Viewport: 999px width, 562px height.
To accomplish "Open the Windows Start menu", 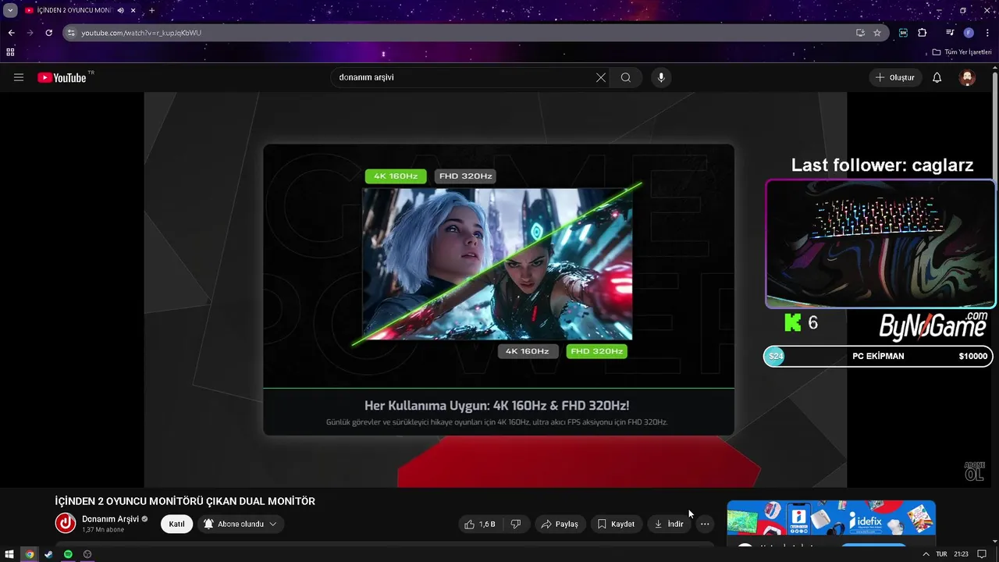I will pyautogui.click(x=9, y=554).
